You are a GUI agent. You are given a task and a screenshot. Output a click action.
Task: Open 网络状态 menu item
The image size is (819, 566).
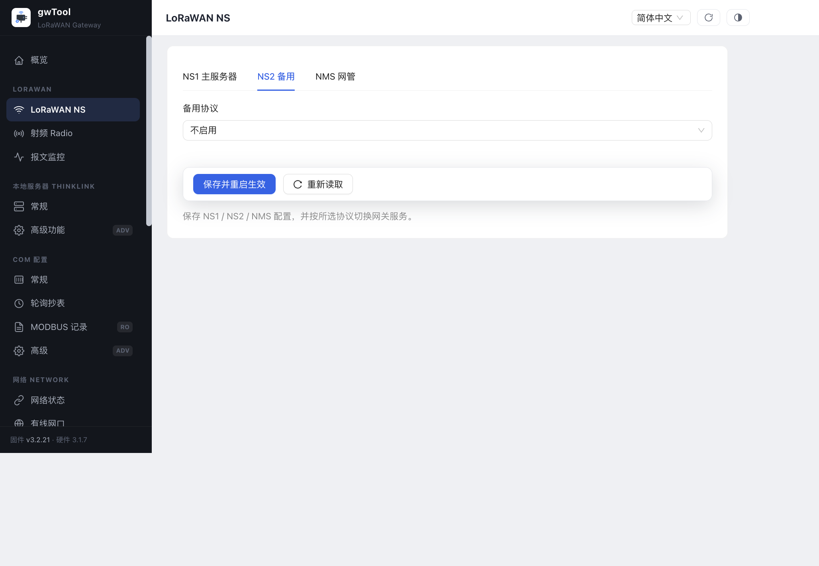pos(73,400)
